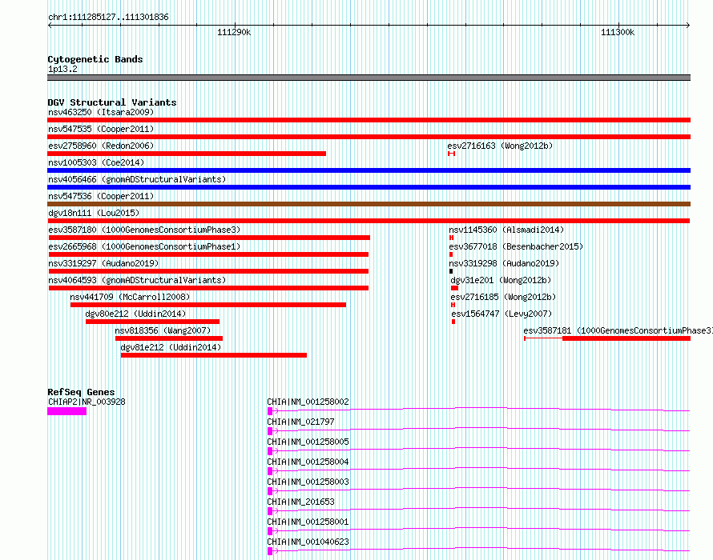
Task: Open variant nsv3319298 (Audano2019)
Action: click(x=504, y=263)
